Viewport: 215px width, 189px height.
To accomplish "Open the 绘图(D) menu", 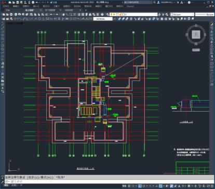I will (66, 6).
